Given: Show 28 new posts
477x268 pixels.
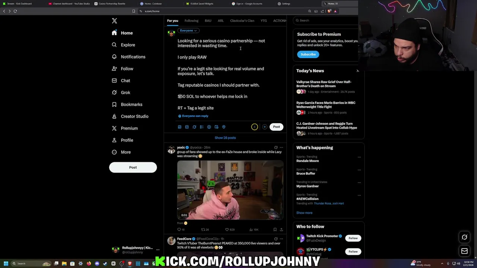Looking at the screenshot, I should coord(225,138).
